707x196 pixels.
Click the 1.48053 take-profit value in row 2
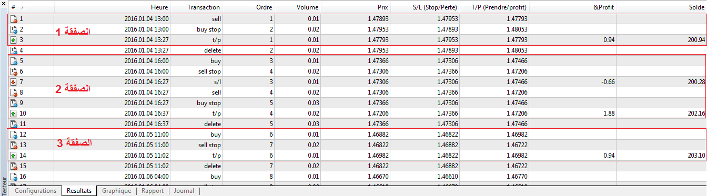point(518,29)
